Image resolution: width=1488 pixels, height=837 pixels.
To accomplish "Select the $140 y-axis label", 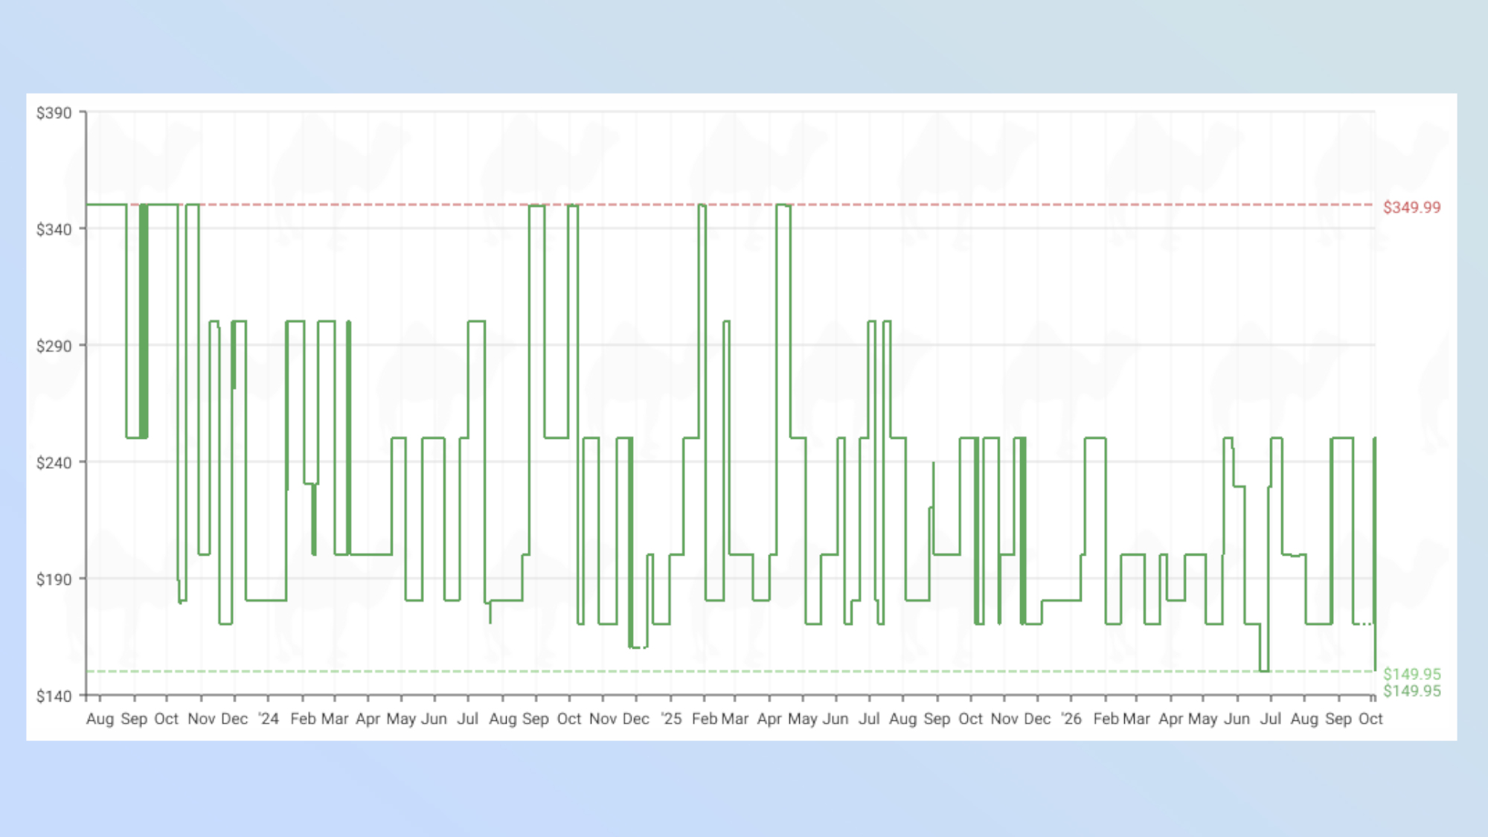I will (x=54, y=696).
